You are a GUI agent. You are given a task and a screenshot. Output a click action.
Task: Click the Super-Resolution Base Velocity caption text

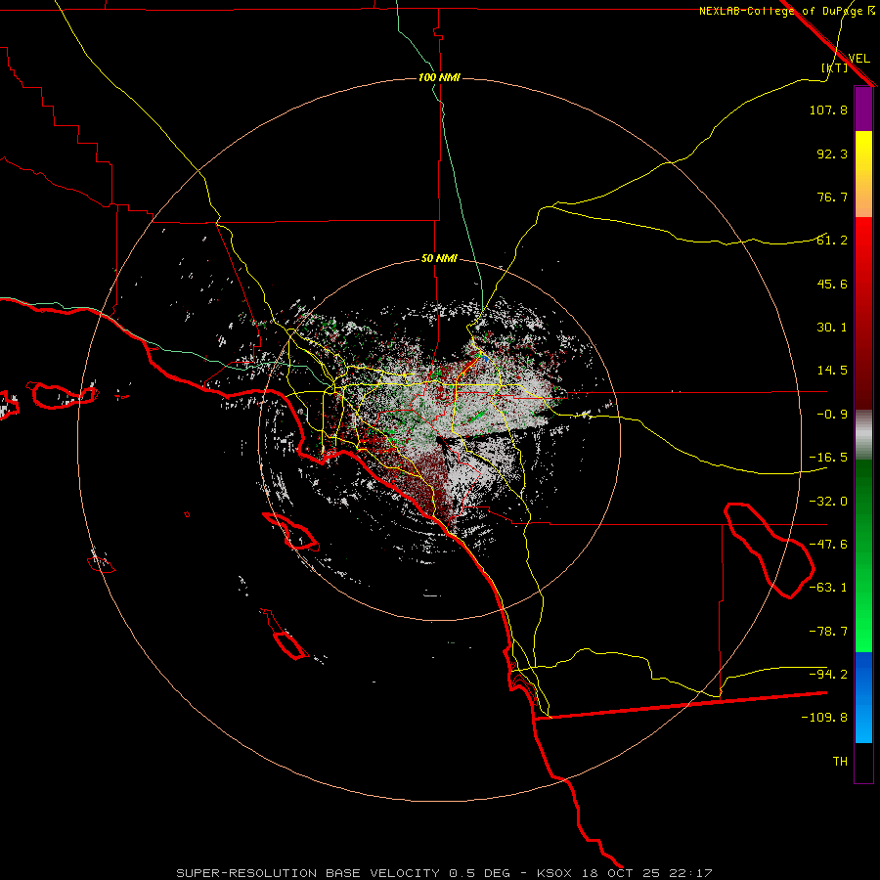point(444,873)
